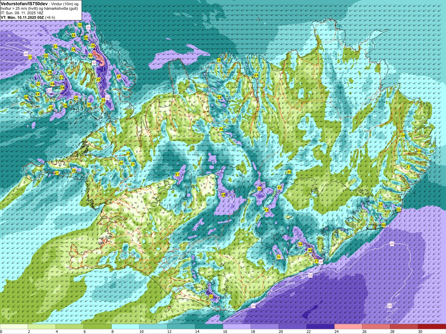Viewport: 446px width, 334px height.
Task: Click the 'hviður > 25 m/s (hvítt)' line
Action: pyautogui.click(x=21, y=8)
